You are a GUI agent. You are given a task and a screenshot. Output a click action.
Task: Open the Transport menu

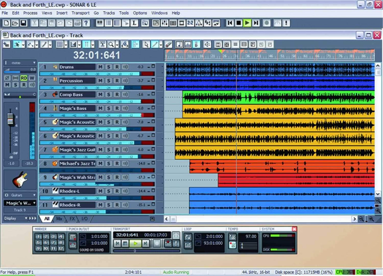pos(81,13)
